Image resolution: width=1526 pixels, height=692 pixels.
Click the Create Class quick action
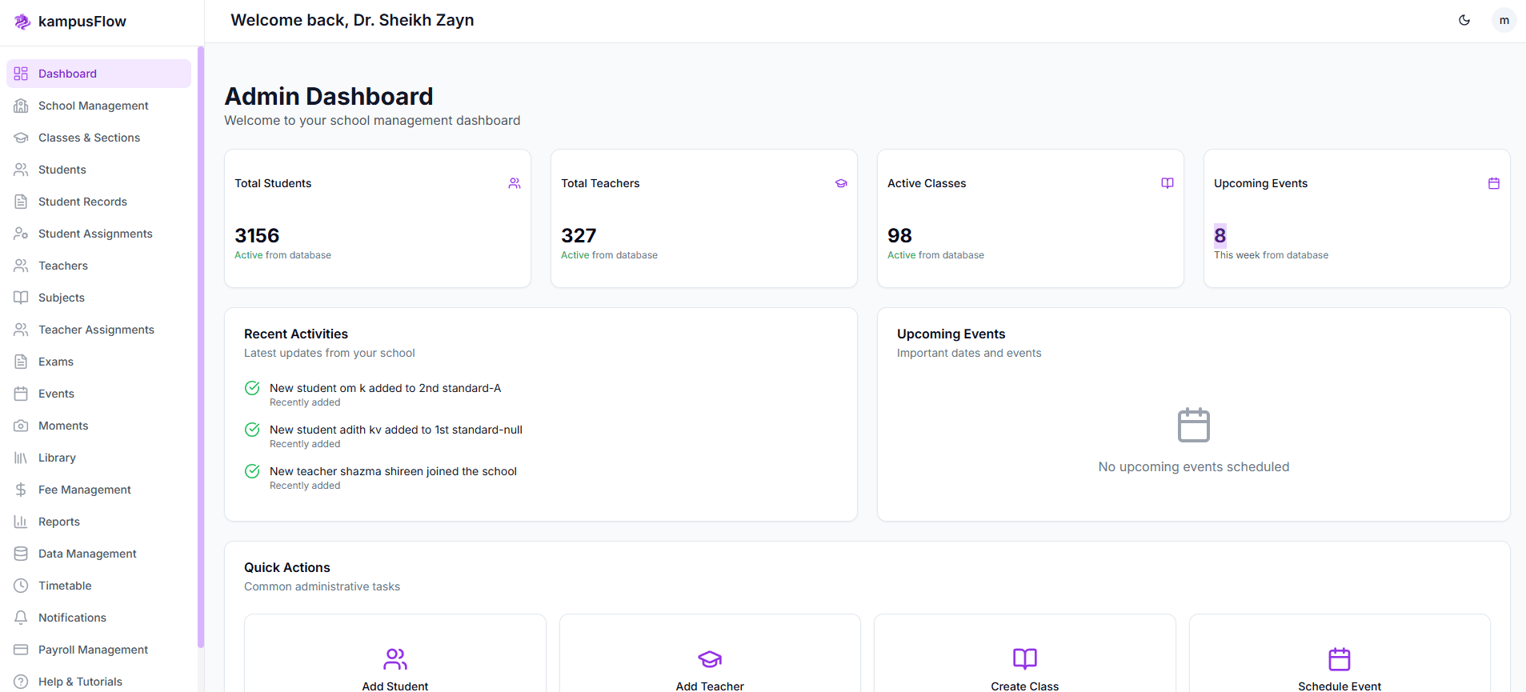coord(1025,653)
